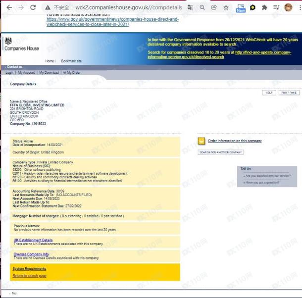Viewport: 302px width, 298px height.
Task: Click the Status: Active text
Action: tap(23, 141)
